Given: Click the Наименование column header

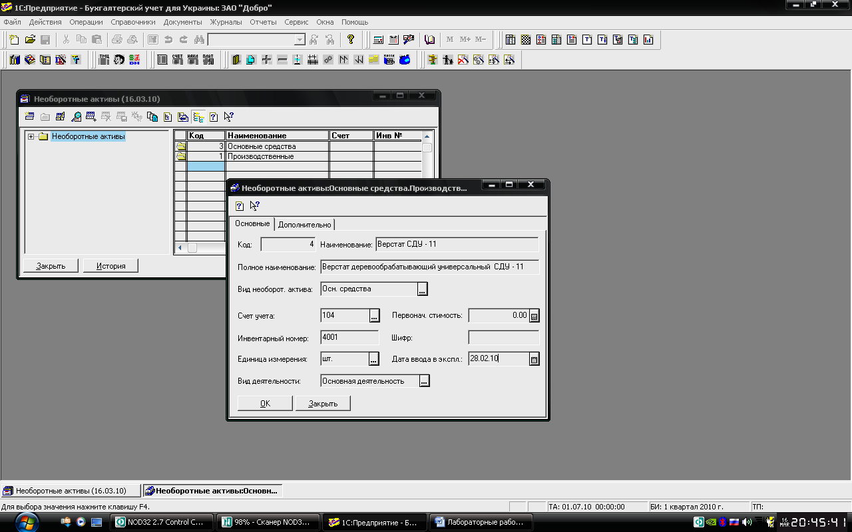Looking at the screenshot, I should coord(278,136).
